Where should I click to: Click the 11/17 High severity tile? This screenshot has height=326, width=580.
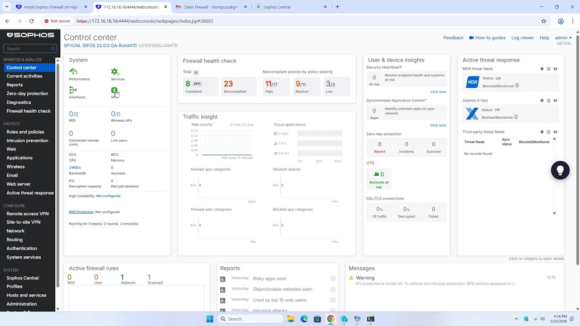[276, 86]
